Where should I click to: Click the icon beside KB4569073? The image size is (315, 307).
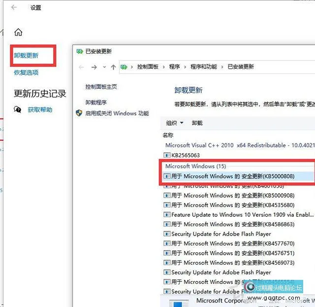click(x=167, y=263)
